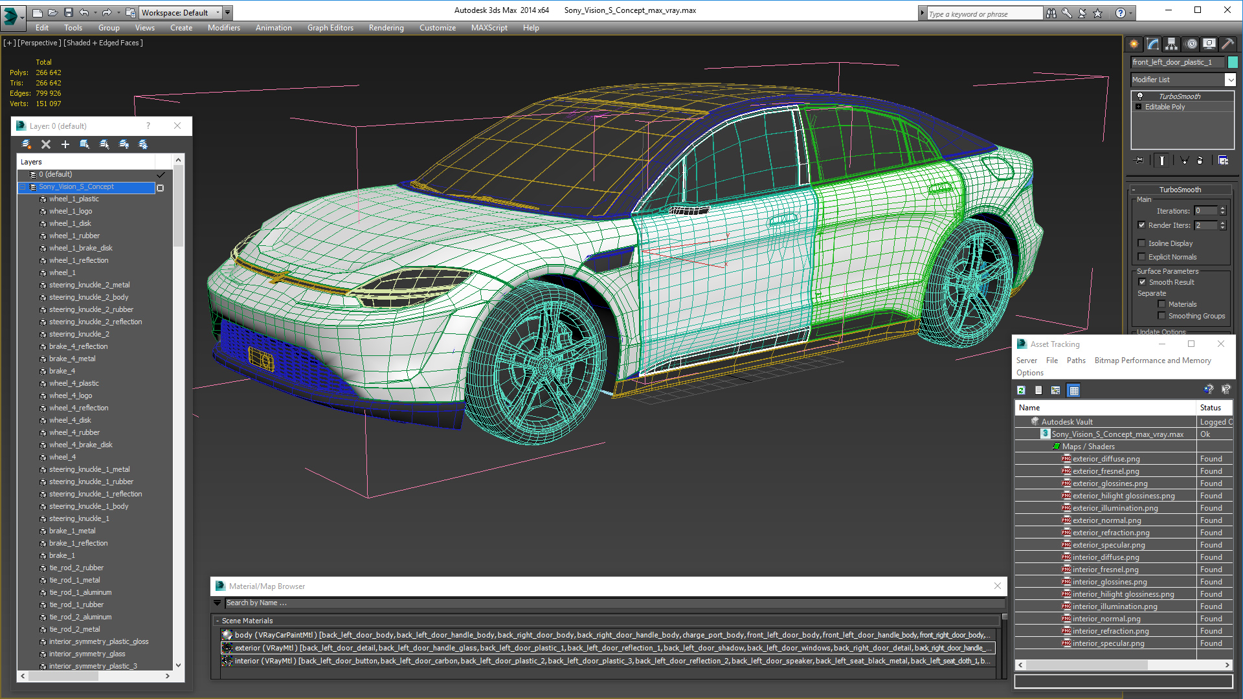Switch to the Create command panel tab

[1134, 44]
